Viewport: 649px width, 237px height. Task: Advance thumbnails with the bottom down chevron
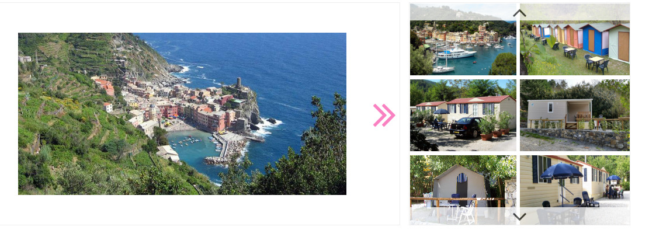coord(519,217)
